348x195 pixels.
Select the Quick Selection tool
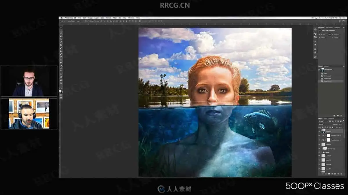[61, 37]
